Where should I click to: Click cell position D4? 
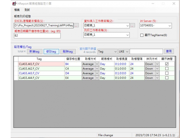tap(73, 73)
